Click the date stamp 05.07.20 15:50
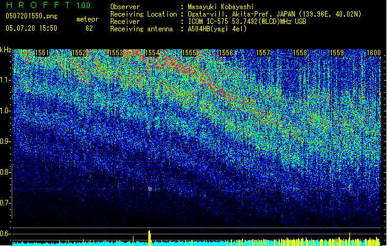This screenshot has height=246, width=387. [x=31, y=28]
